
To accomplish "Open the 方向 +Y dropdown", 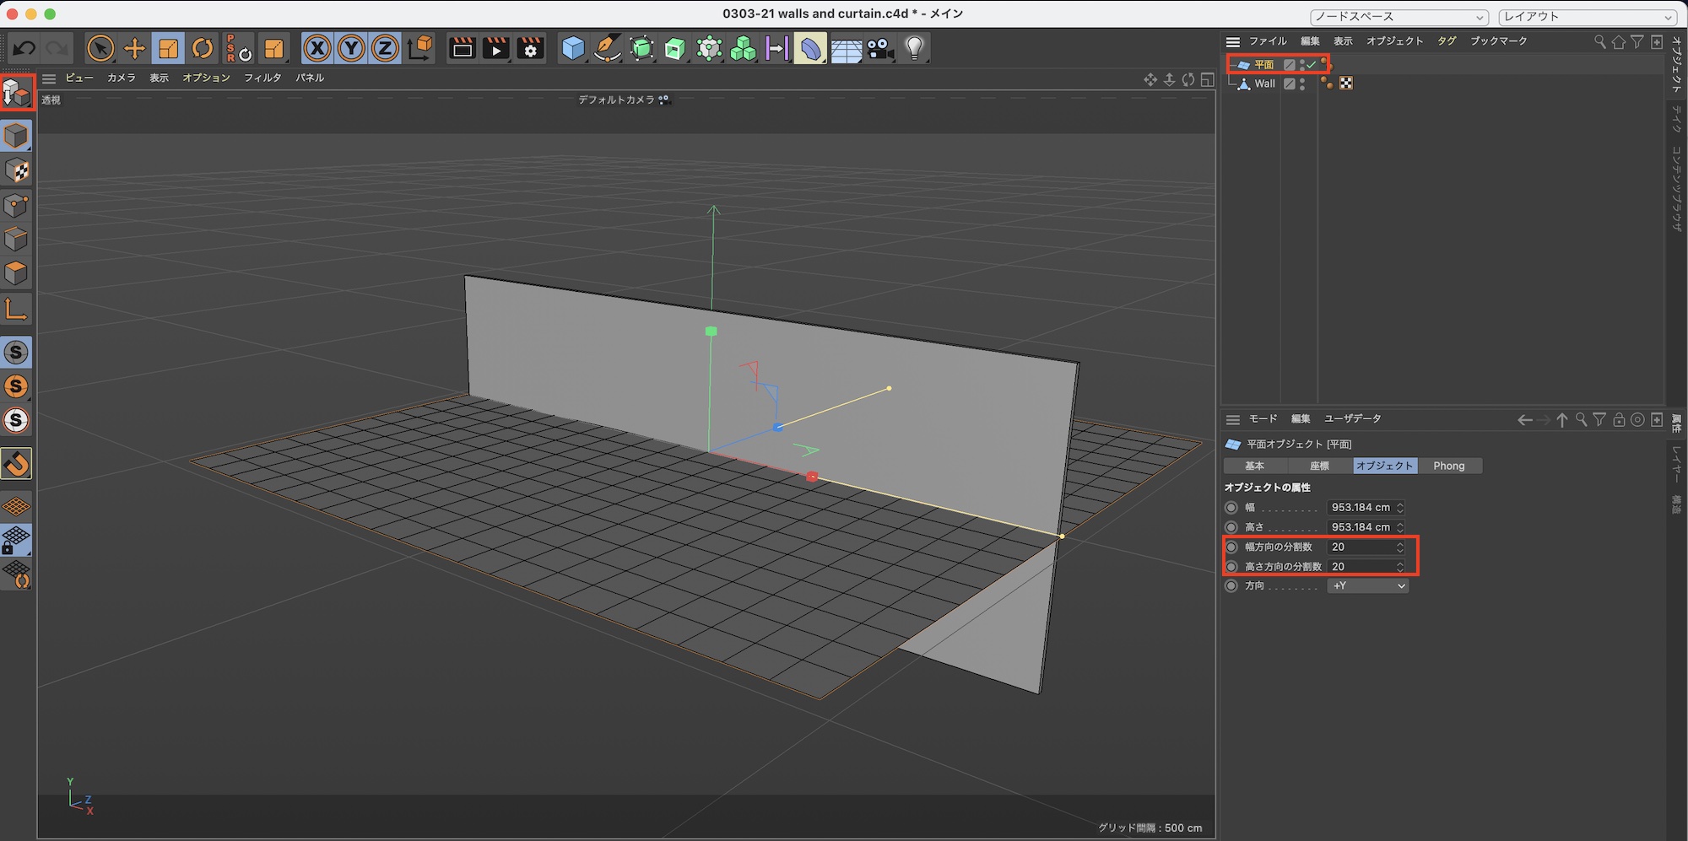I will 1368,586.
